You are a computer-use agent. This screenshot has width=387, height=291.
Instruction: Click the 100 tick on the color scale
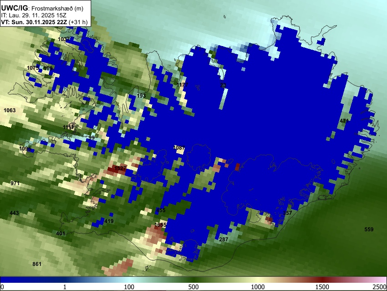click(x=129, y=287)
